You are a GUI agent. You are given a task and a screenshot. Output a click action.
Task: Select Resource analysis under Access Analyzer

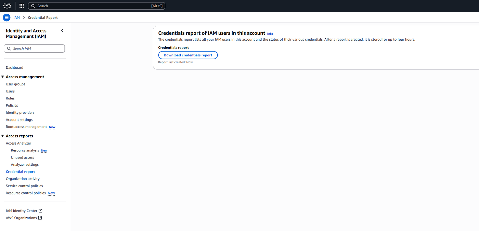pyautogui.click(x=25, y=150)
